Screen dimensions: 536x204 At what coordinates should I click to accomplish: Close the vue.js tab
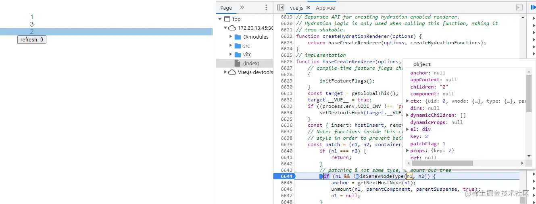pos(308,7)
